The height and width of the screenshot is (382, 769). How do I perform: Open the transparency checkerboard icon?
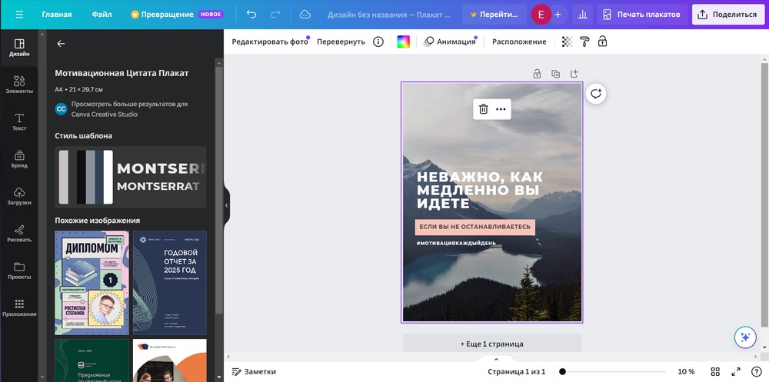(567, 42)
